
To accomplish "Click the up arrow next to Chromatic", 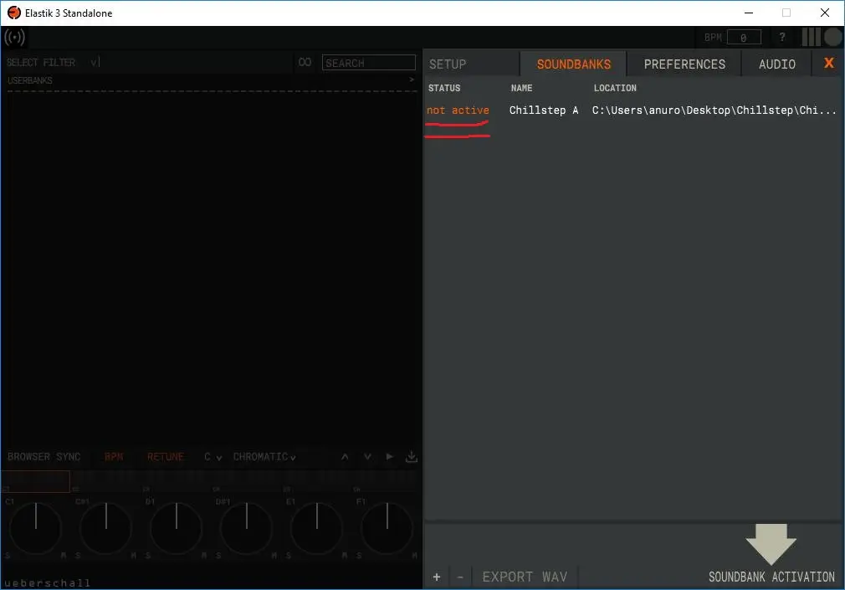I will [x=345, y=457].
